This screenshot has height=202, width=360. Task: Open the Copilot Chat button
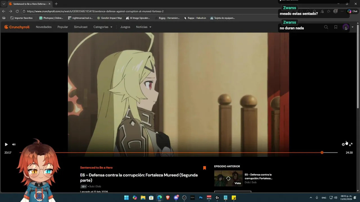point(352,11)
